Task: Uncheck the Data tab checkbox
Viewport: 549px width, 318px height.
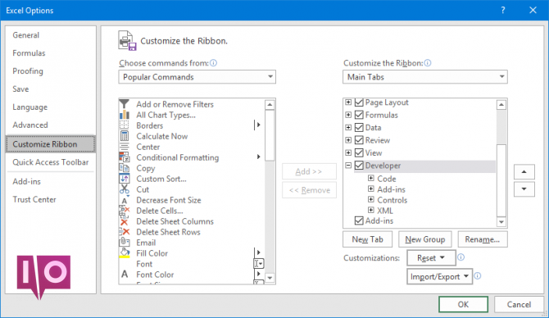Action: coord(359,128)
